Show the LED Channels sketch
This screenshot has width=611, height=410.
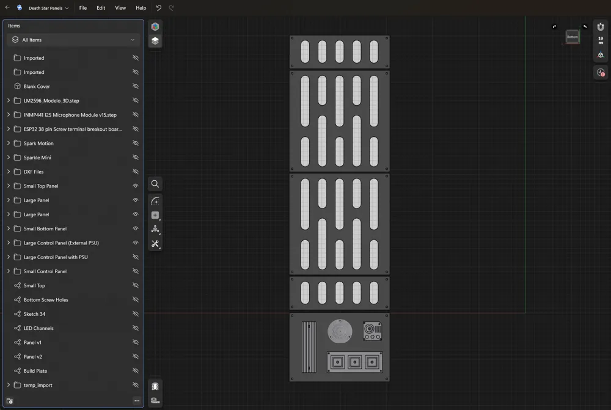pos(136,328)
